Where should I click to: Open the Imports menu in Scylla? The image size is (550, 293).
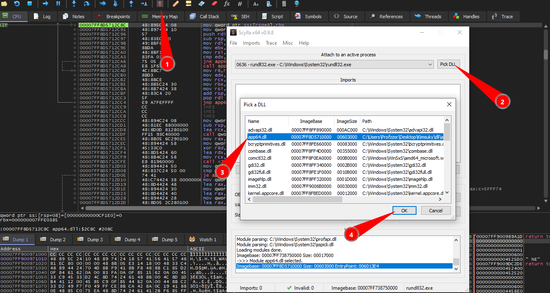[251, 43]
